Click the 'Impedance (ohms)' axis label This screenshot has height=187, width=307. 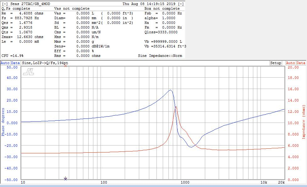[x=304, y=122]
